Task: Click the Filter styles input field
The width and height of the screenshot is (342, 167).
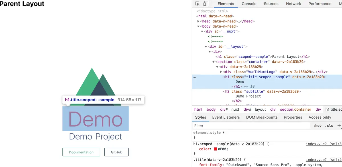Action: pos(251,125)
